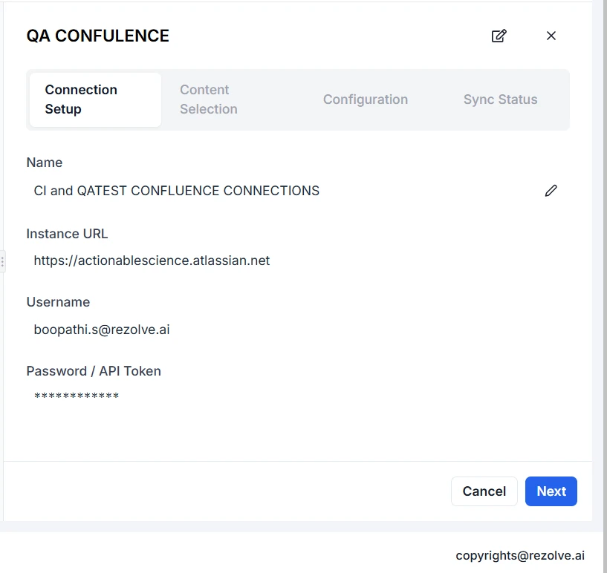Click the Instance URL label
Screen dimensions: 607x573
(67, 234)
